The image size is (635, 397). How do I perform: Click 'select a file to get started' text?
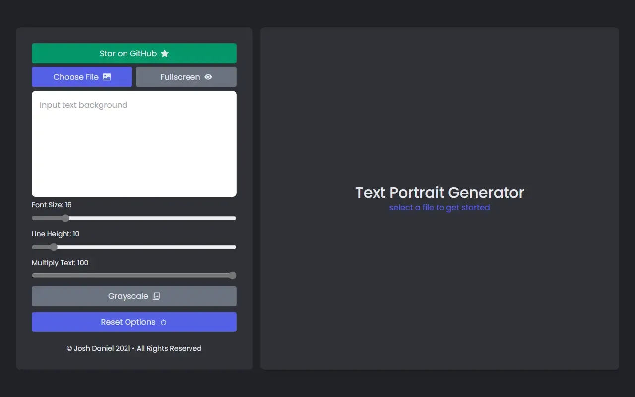coord(440,207)
